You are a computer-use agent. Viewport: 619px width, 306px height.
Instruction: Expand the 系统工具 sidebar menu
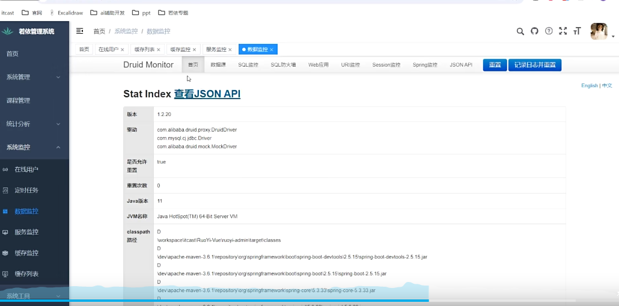tap(34, 296)
